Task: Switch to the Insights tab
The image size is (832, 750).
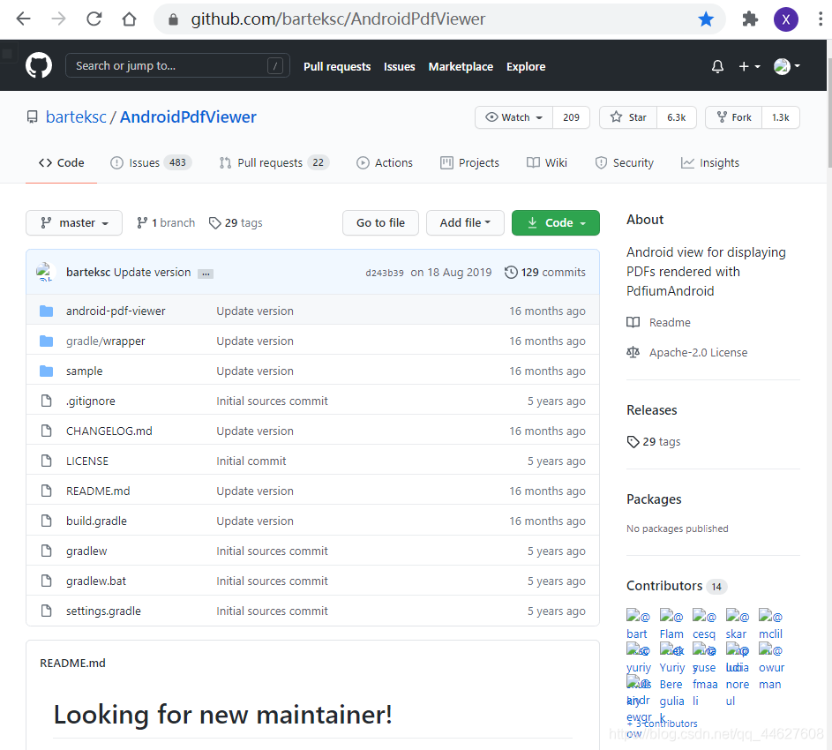Action: [709, 163]
